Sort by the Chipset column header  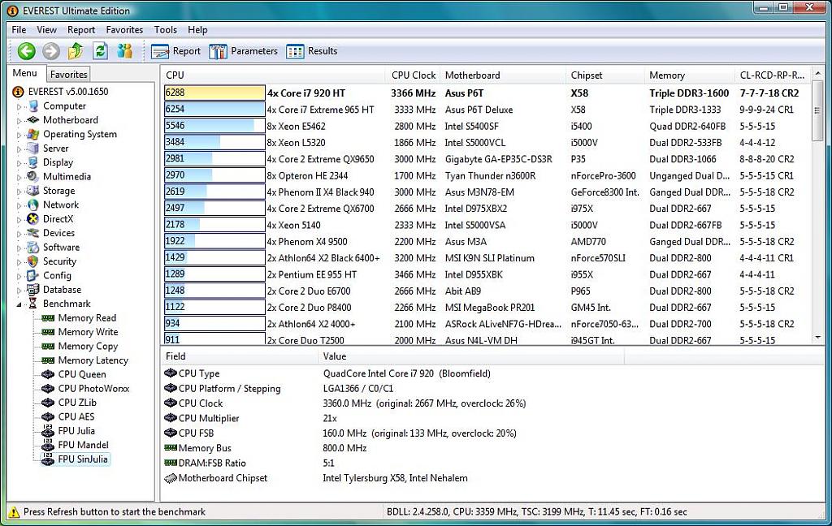(604, 75)
